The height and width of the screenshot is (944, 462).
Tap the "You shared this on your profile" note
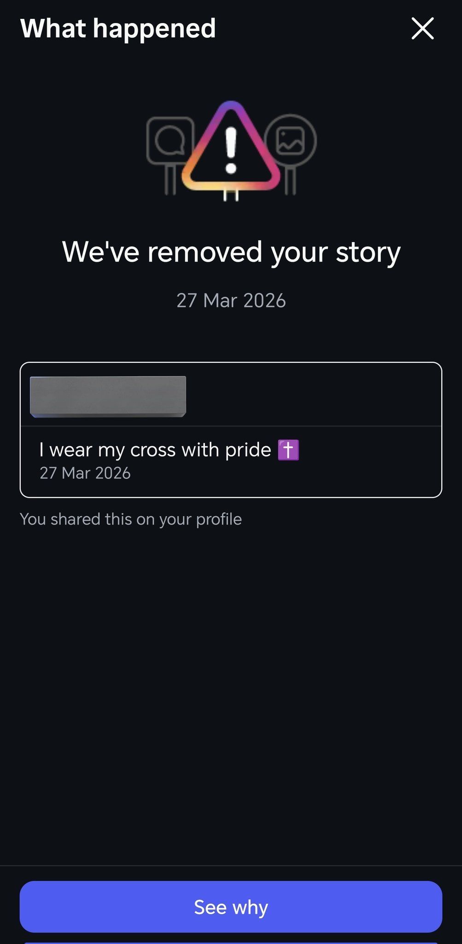pos(131,519)
